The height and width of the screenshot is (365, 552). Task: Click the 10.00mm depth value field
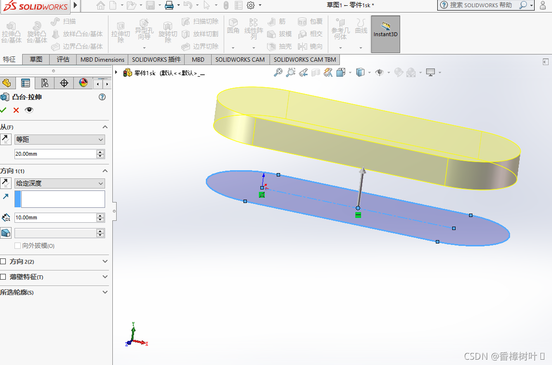(x=55, y=217)
